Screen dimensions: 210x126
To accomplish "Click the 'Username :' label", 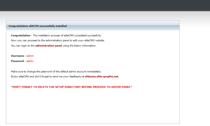I will pos(18,56).
